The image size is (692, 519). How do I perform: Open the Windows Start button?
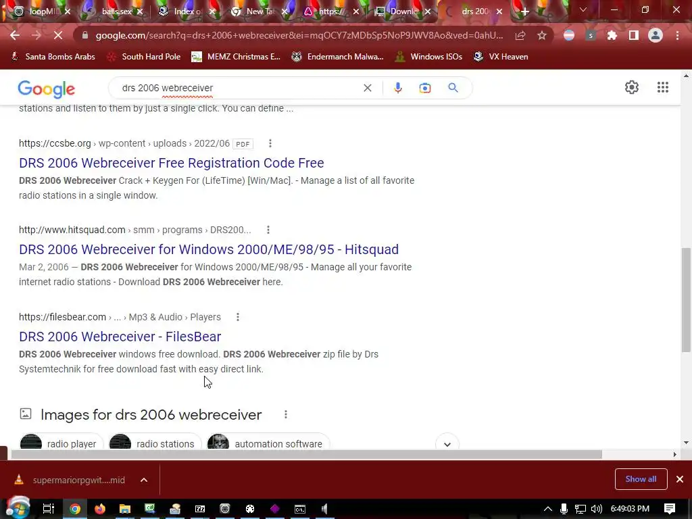tap(18, 508)
